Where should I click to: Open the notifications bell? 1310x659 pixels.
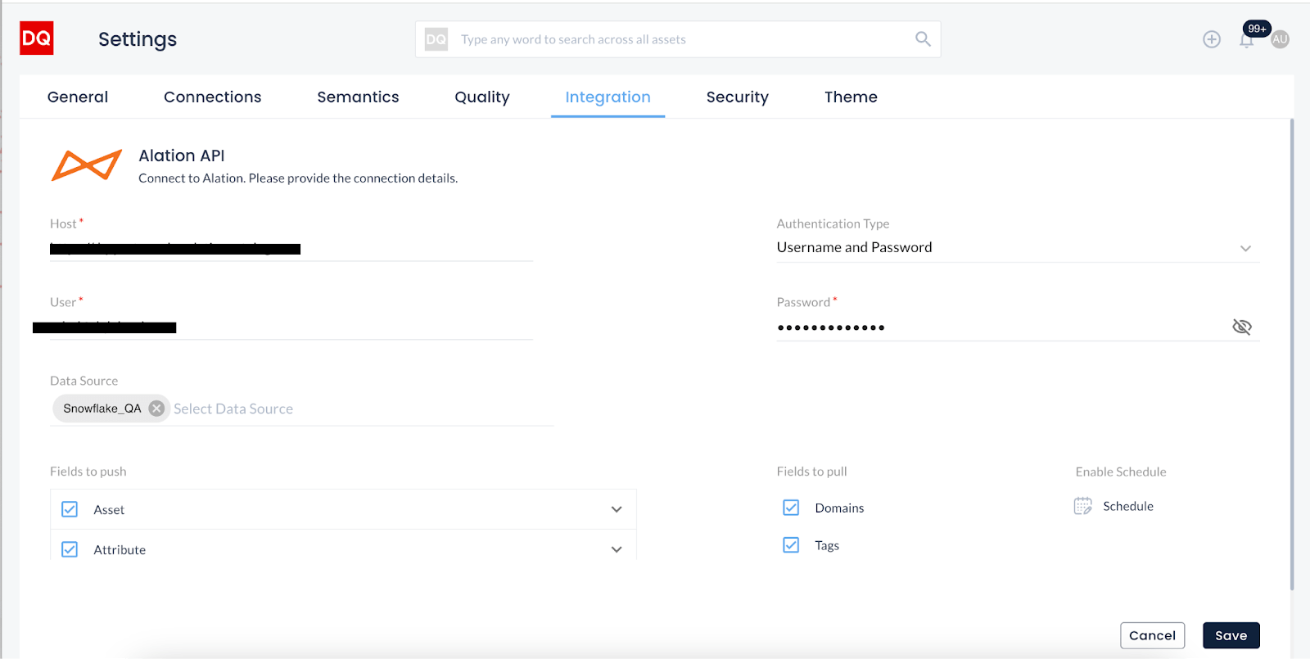pos(1246,41)
